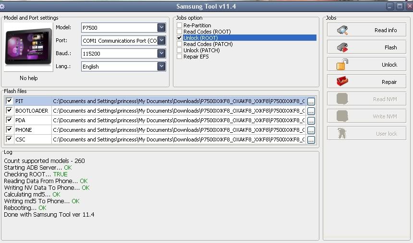Maximize the Samsung Tool window
The width and height of the screenshot is (413, 243).
point(400,6)
